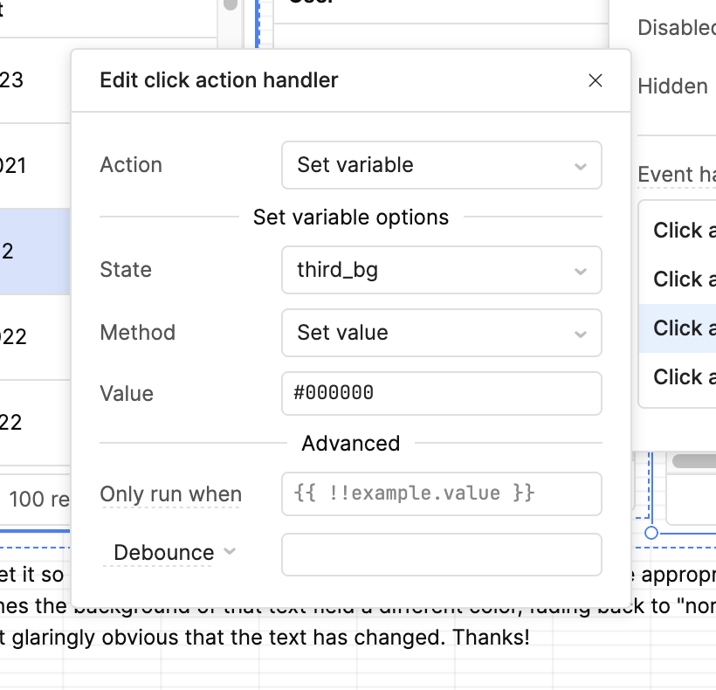This screenshot has width=716, height=690.
Task: Click the highlighted blue table row
Action: pos(35,252)
